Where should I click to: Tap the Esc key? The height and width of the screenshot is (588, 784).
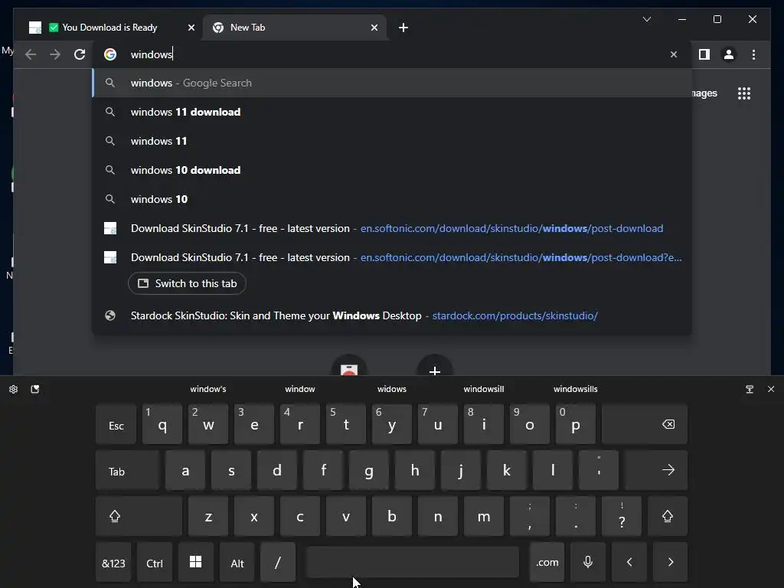click(116, 425)
